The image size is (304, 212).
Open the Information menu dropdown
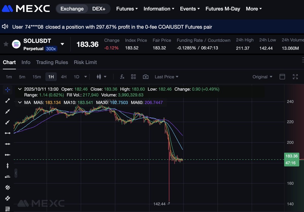[159, 9]
